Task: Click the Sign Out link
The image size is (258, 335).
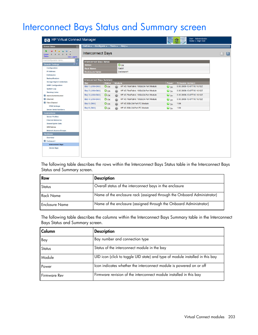Action: 201,41
